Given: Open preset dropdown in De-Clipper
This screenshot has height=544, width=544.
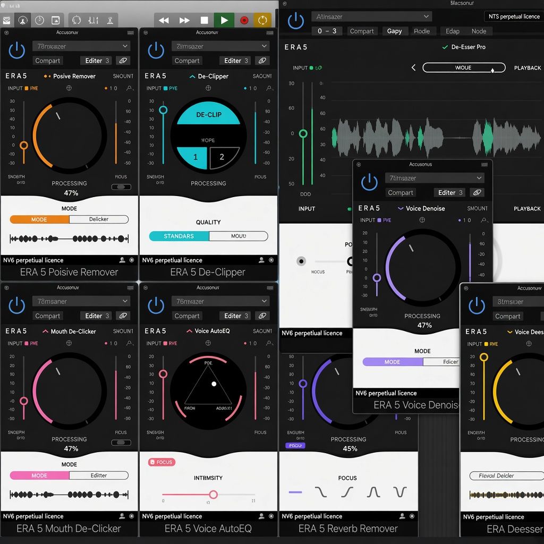Looking at the screenshot, I should point(220,46).
